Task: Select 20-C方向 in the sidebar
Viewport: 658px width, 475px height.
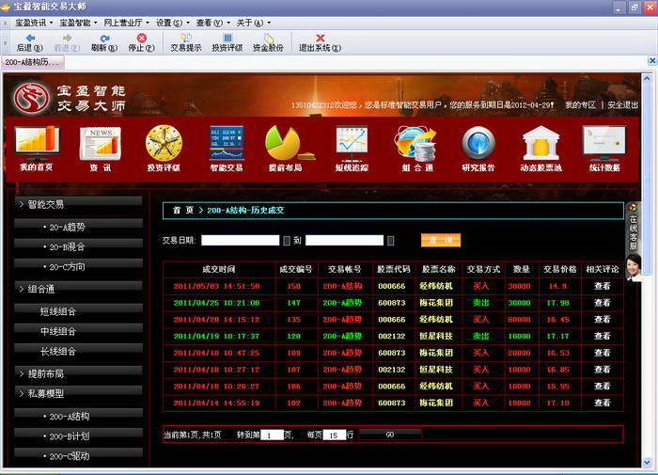Action: point(78,267)
